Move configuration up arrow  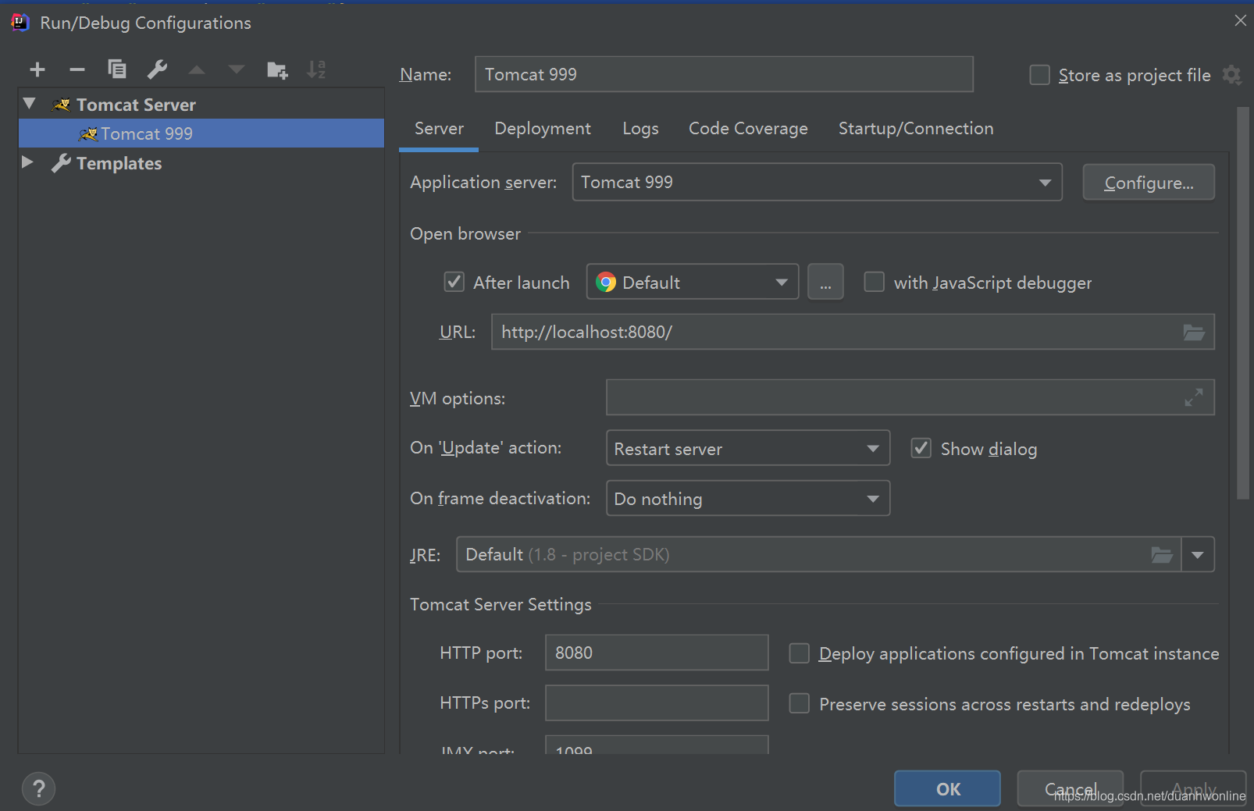click(x=197, y=69)
